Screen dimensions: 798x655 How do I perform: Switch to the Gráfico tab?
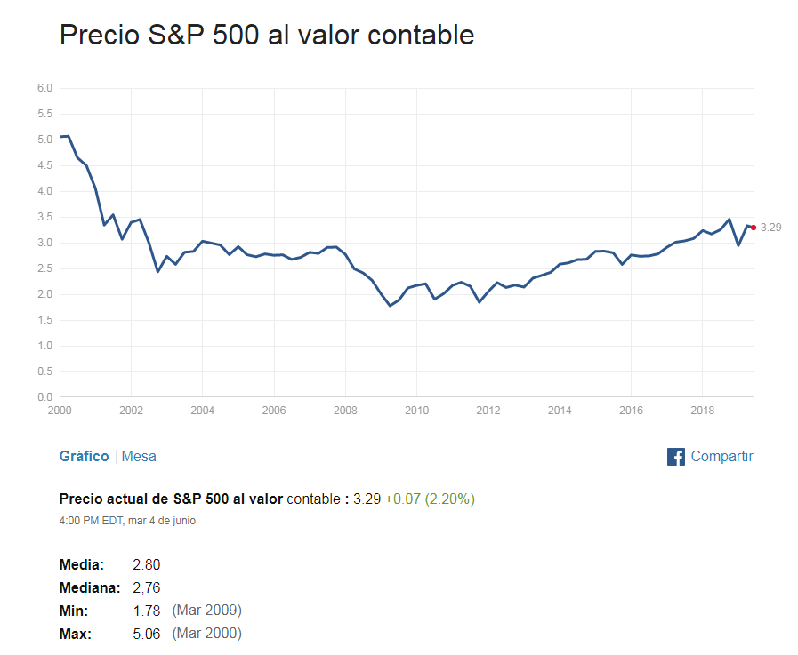tap(84, 457)
